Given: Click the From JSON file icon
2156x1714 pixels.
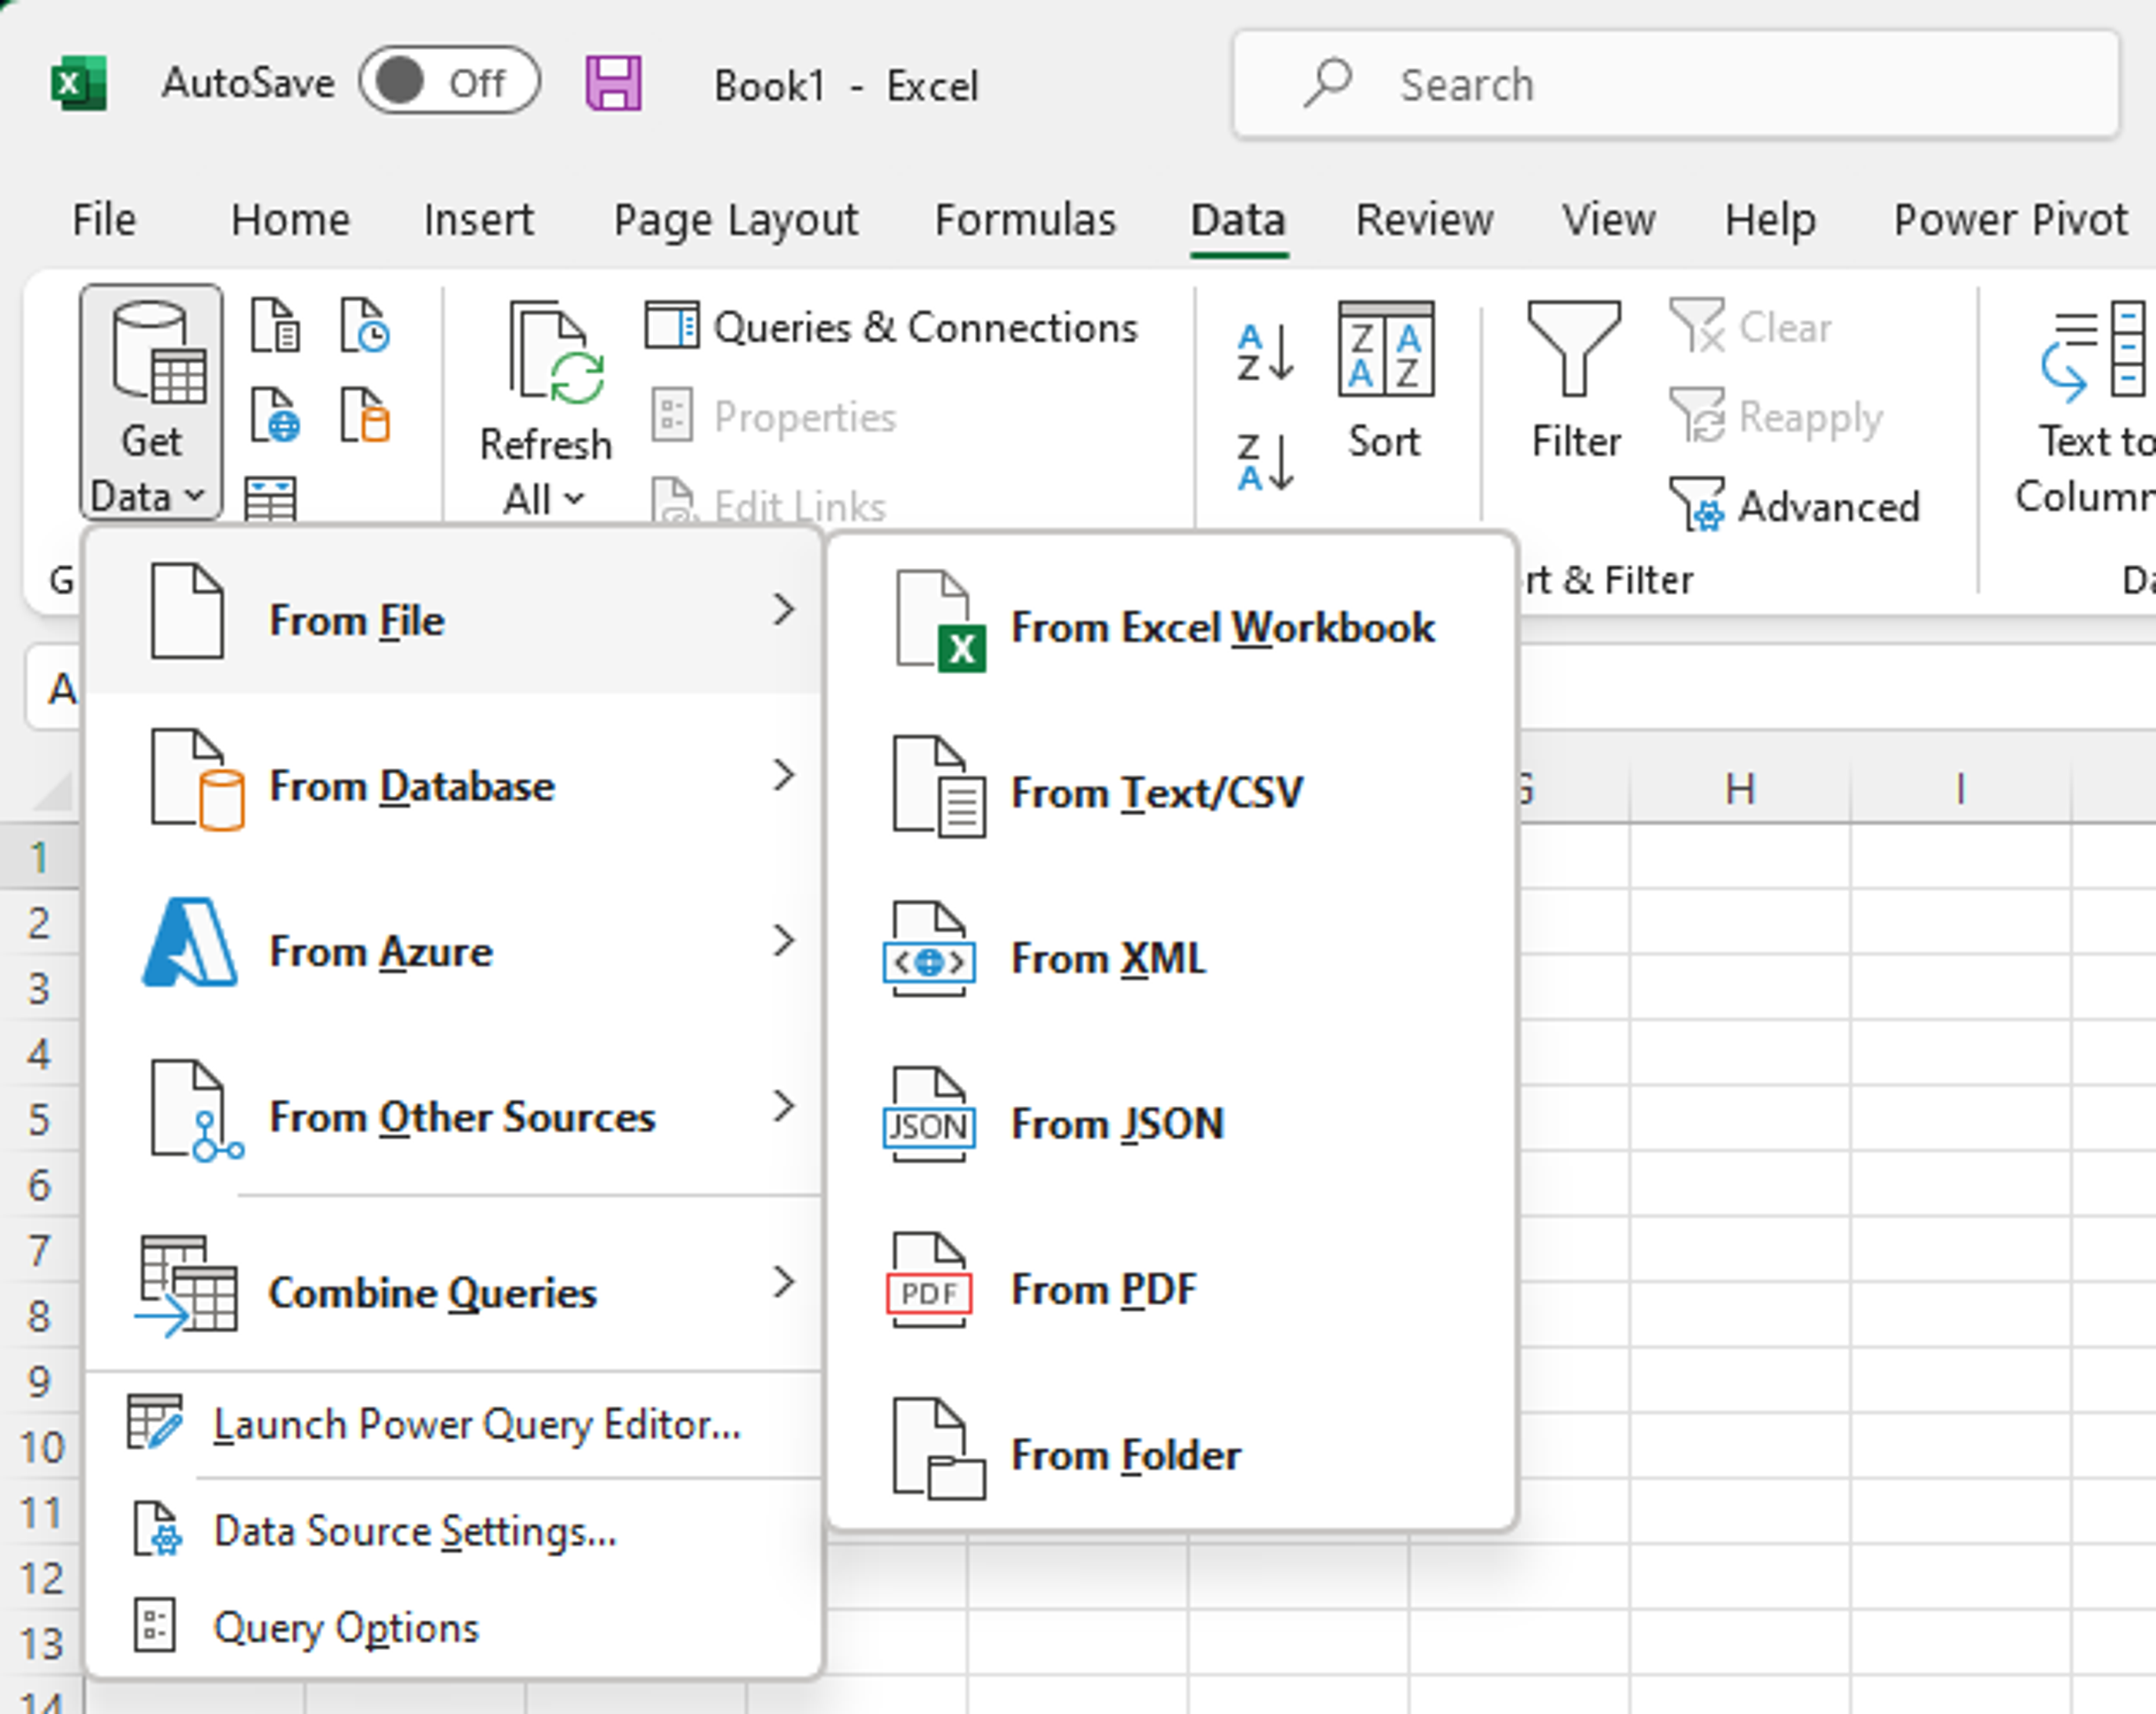Looking at the screenshot, I should point(929,1115).
